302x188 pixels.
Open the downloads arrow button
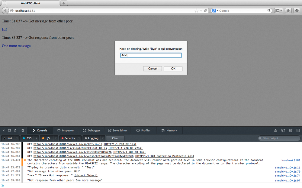(288, 11)
